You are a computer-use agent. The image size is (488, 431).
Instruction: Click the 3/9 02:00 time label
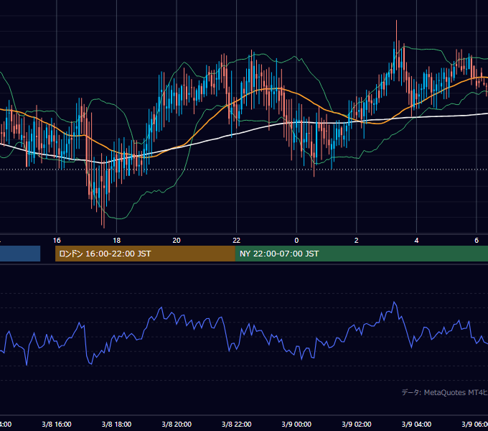(x=357, y=424)
